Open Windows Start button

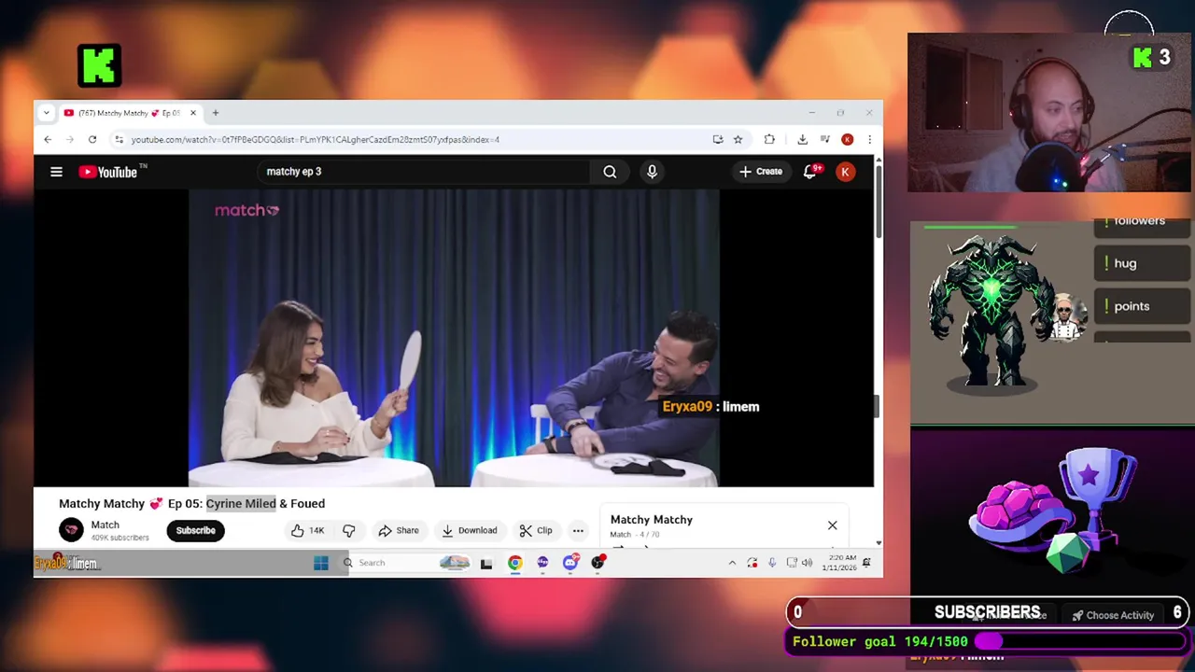click(x=321, y=563)
